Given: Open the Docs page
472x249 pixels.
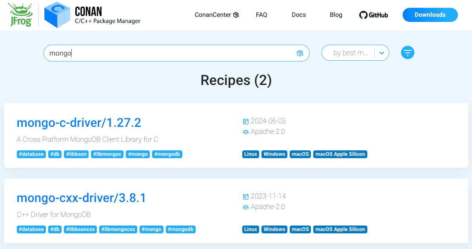Looking at the screenshot, I should click(299, 14).
